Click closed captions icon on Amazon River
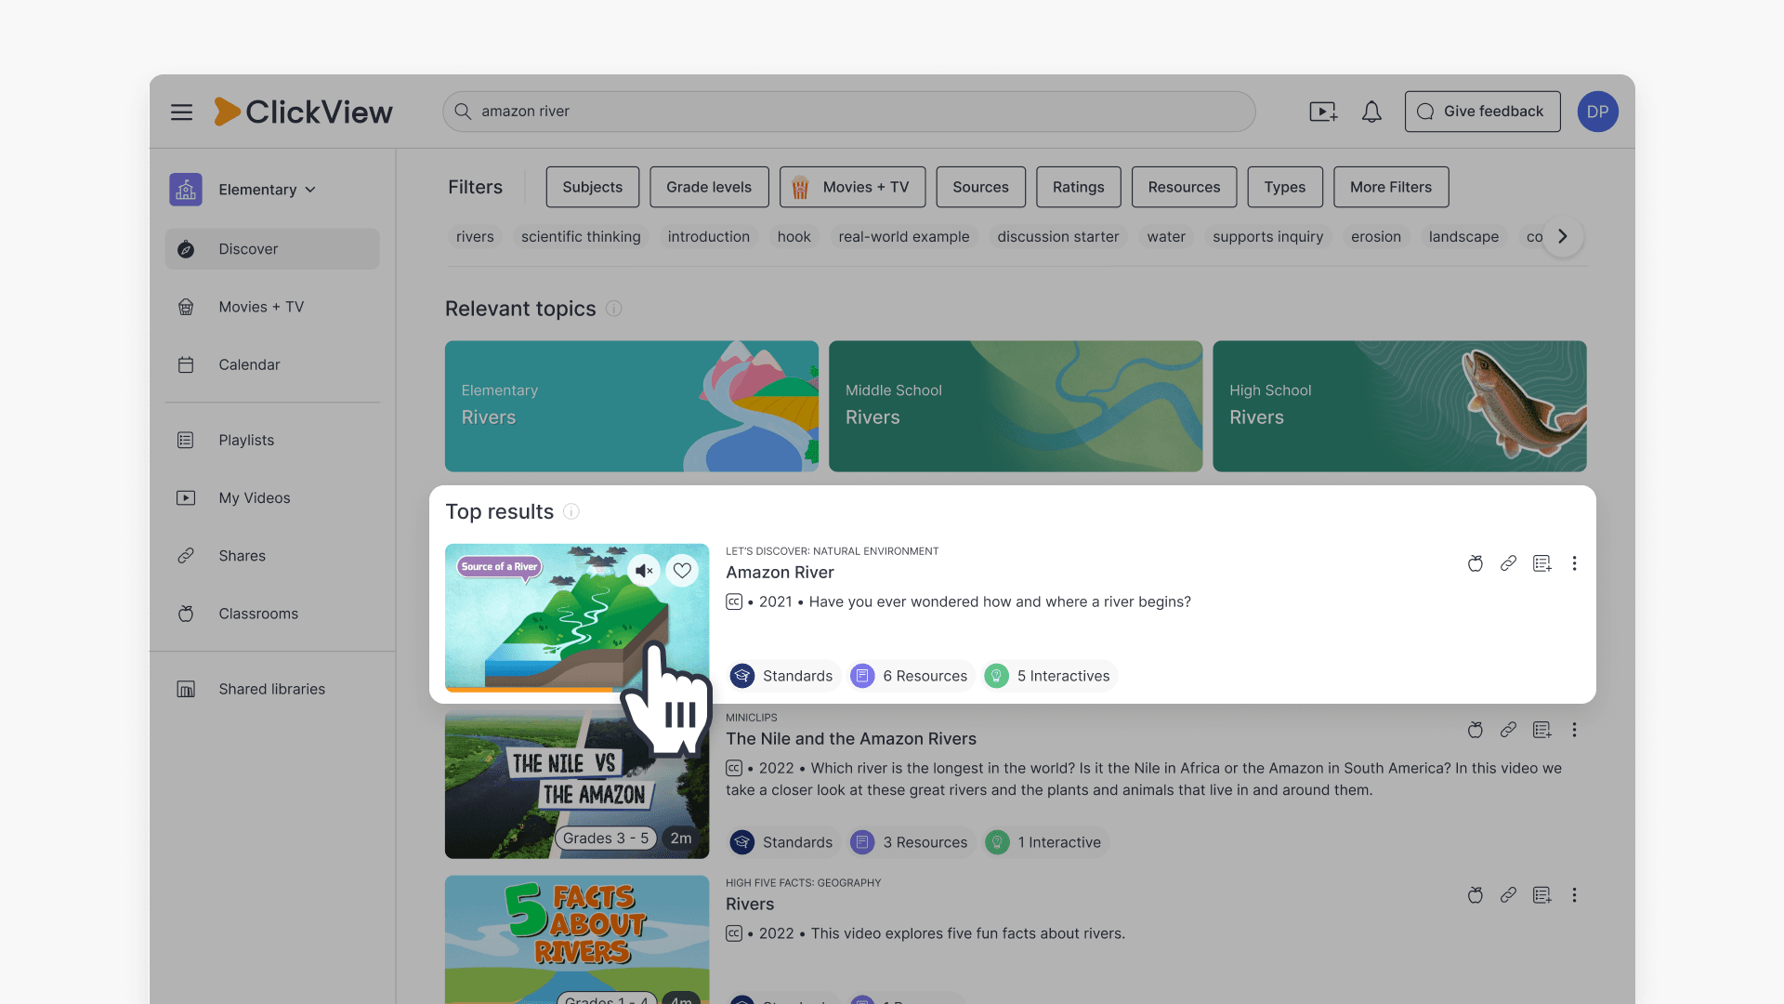 coord(734,601)
